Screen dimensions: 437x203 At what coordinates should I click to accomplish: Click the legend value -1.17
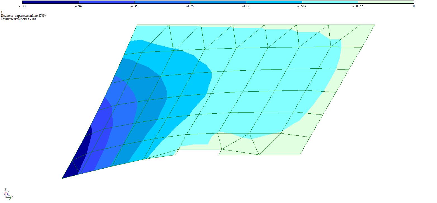246,6
